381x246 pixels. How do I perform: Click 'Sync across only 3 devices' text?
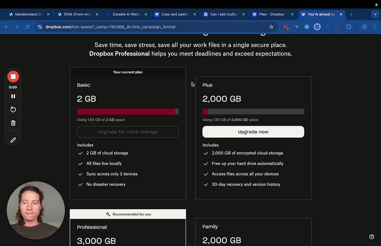(112, 174)
